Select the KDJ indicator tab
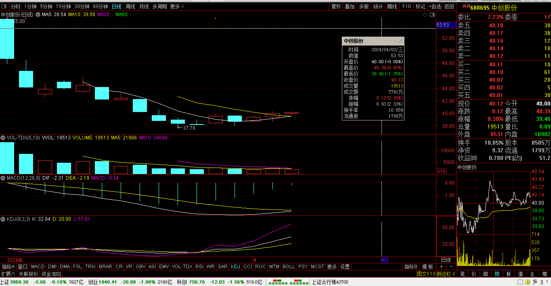This screenshot has height=286, width=551. tap(235, 267)
